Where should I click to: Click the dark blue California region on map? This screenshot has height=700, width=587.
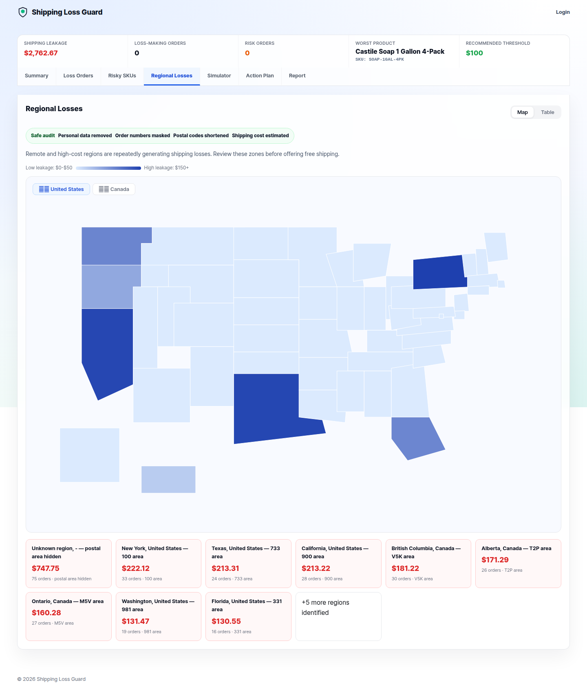click(x=107, y=350)
